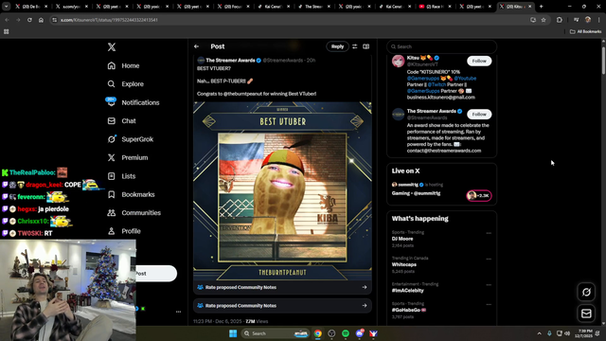Viewport: 606px width, 341px height.
Task: Click the Reply button in post header
Action: tap(337, 46)
